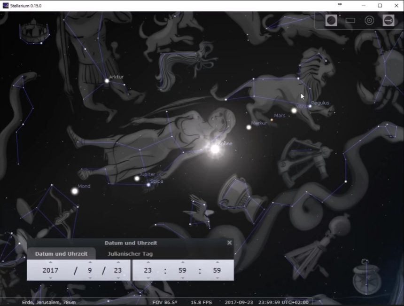The image size is (404, 306).
Task: Select the planet Mars
Action: coord(272,120)
